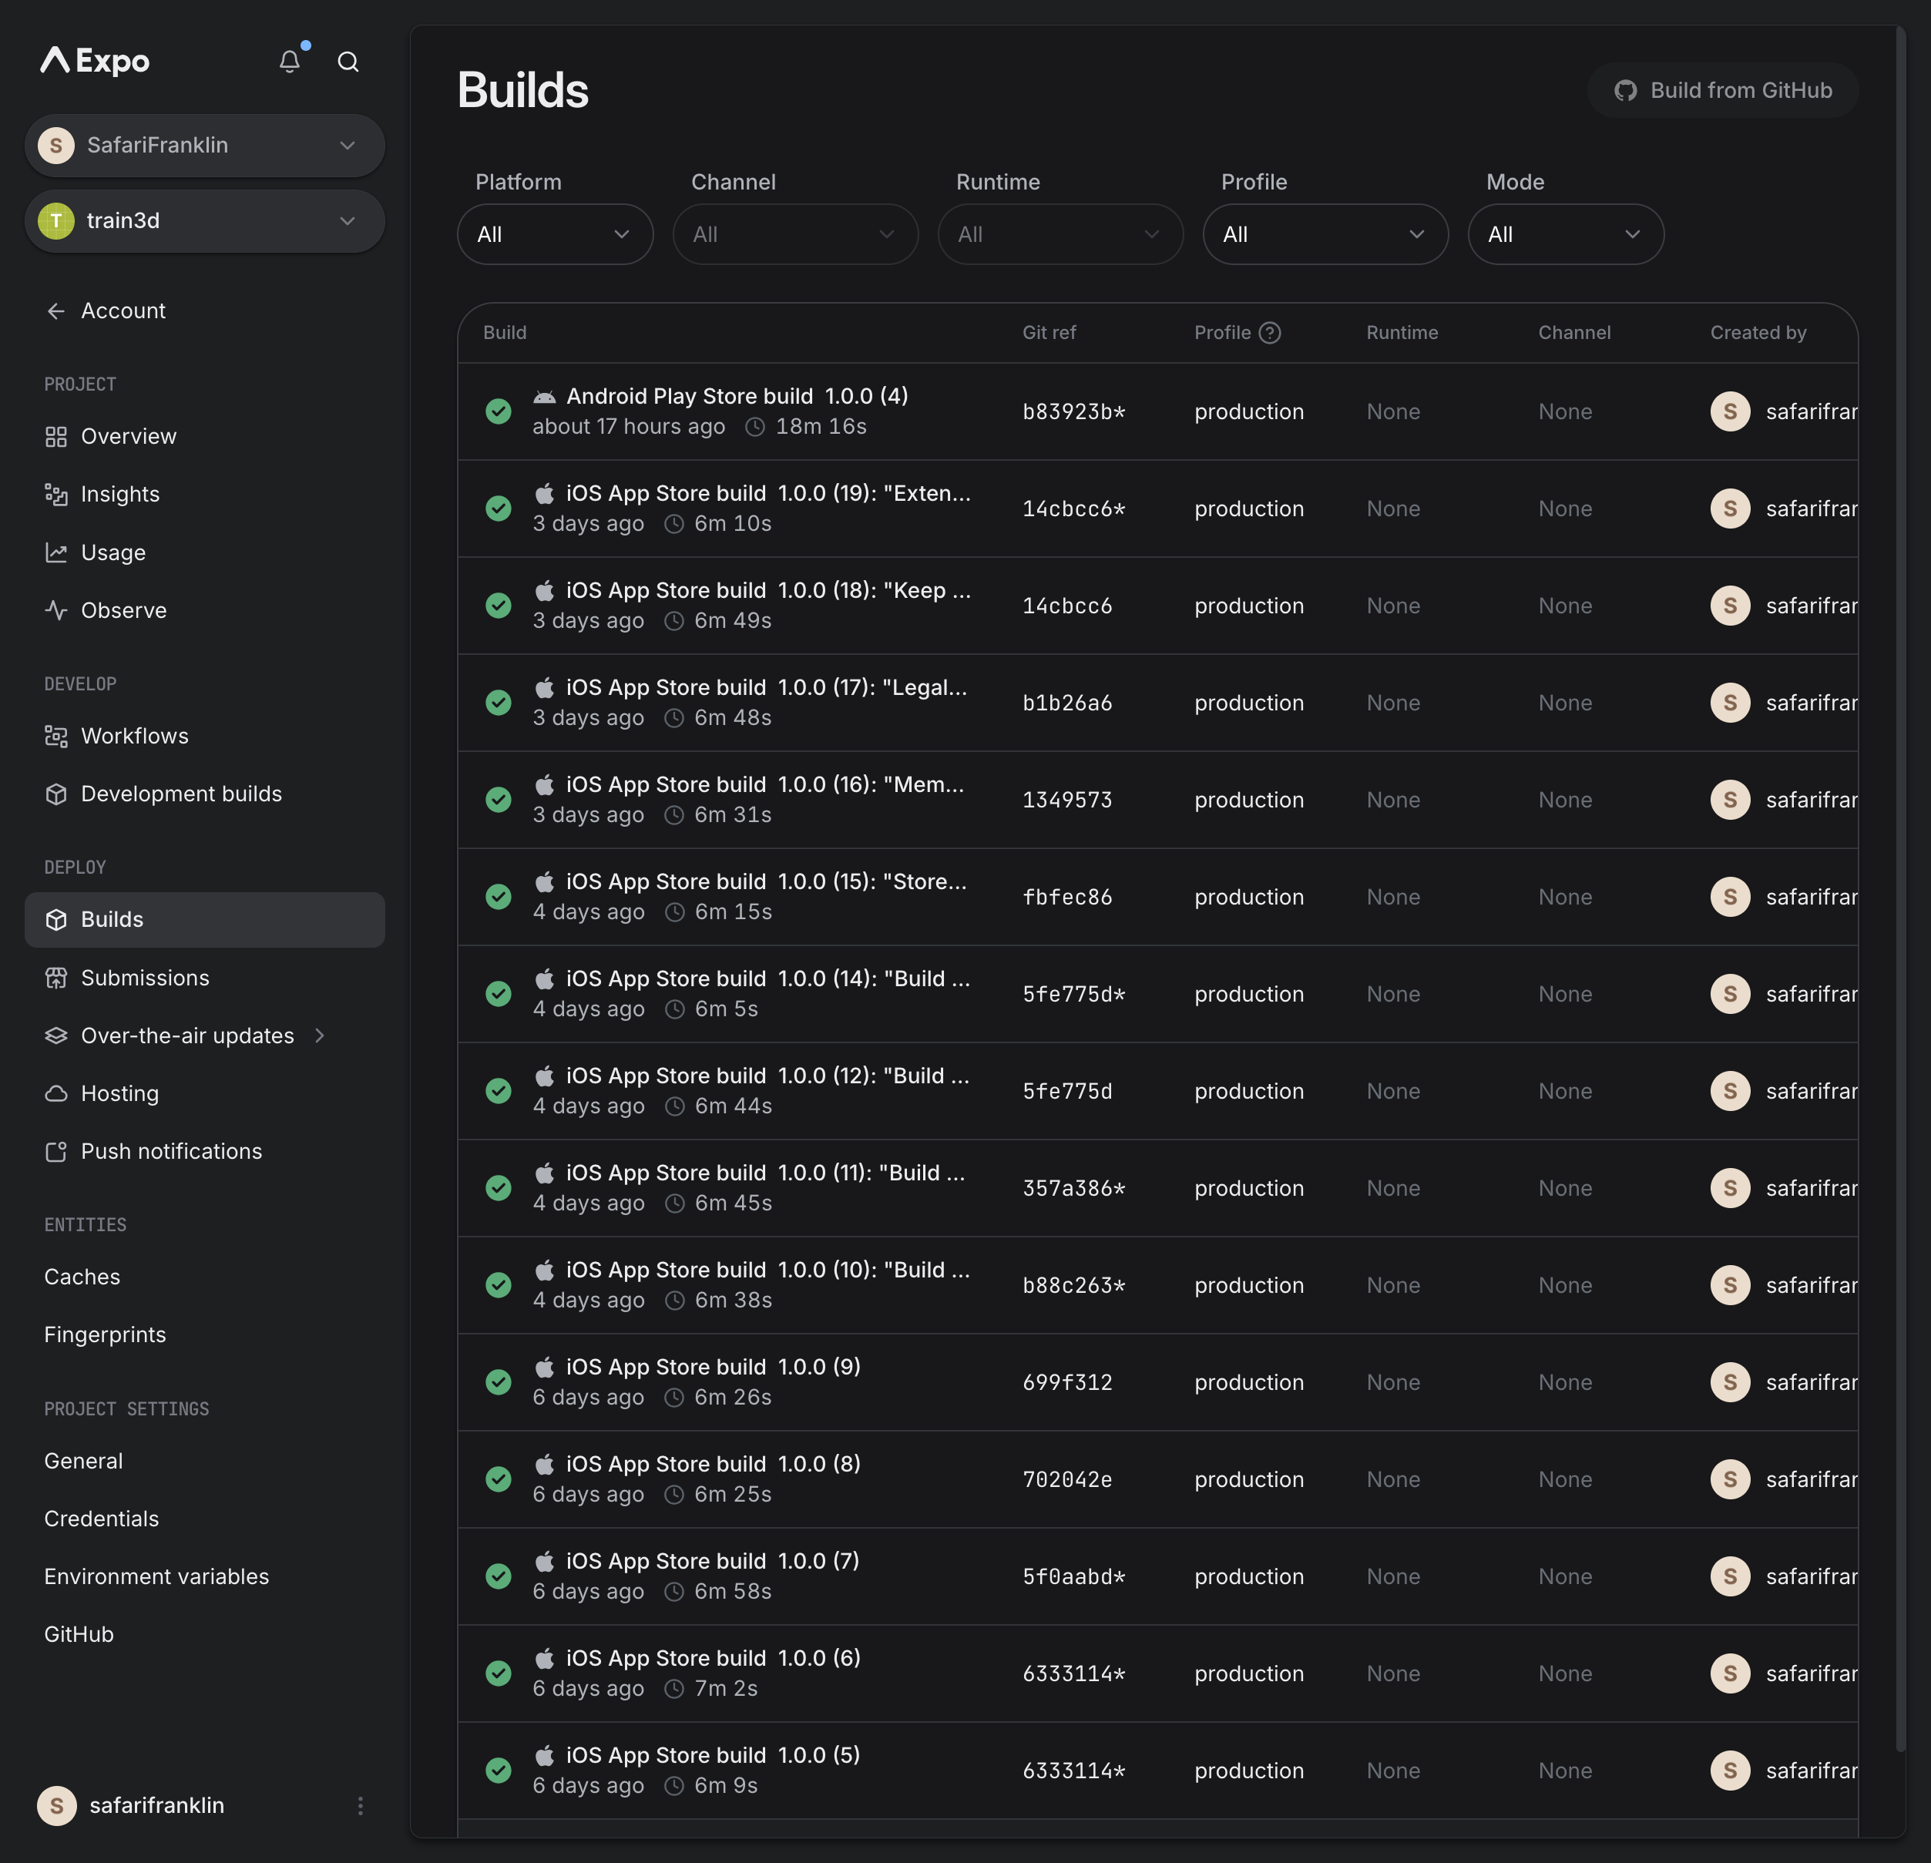Open the notifications bell
Screen dimensions: 1931x1863
coord(290,61)
